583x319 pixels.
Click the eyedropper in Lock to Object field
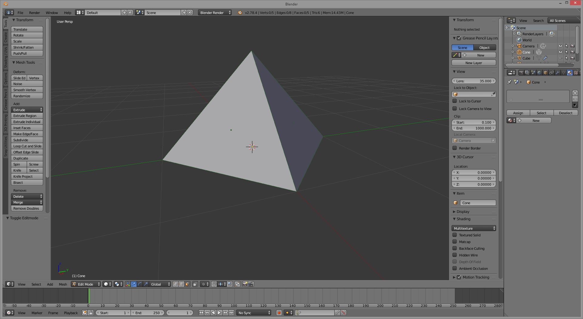pyautogui.click(x=493, y=94)
